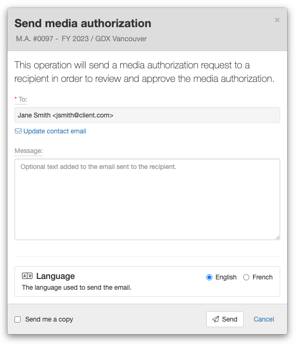Click the language translation icon
Image resolution: width=297 pixels, height=344 pixels.
click(x=27, y=276)
